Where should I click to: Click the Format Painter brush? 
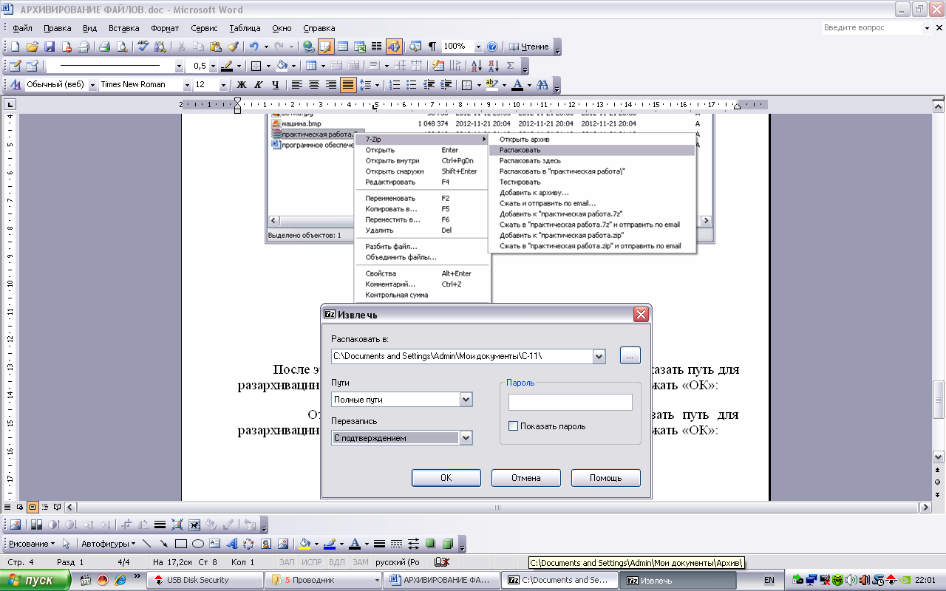pyautogui.click(x=233, y=47)
